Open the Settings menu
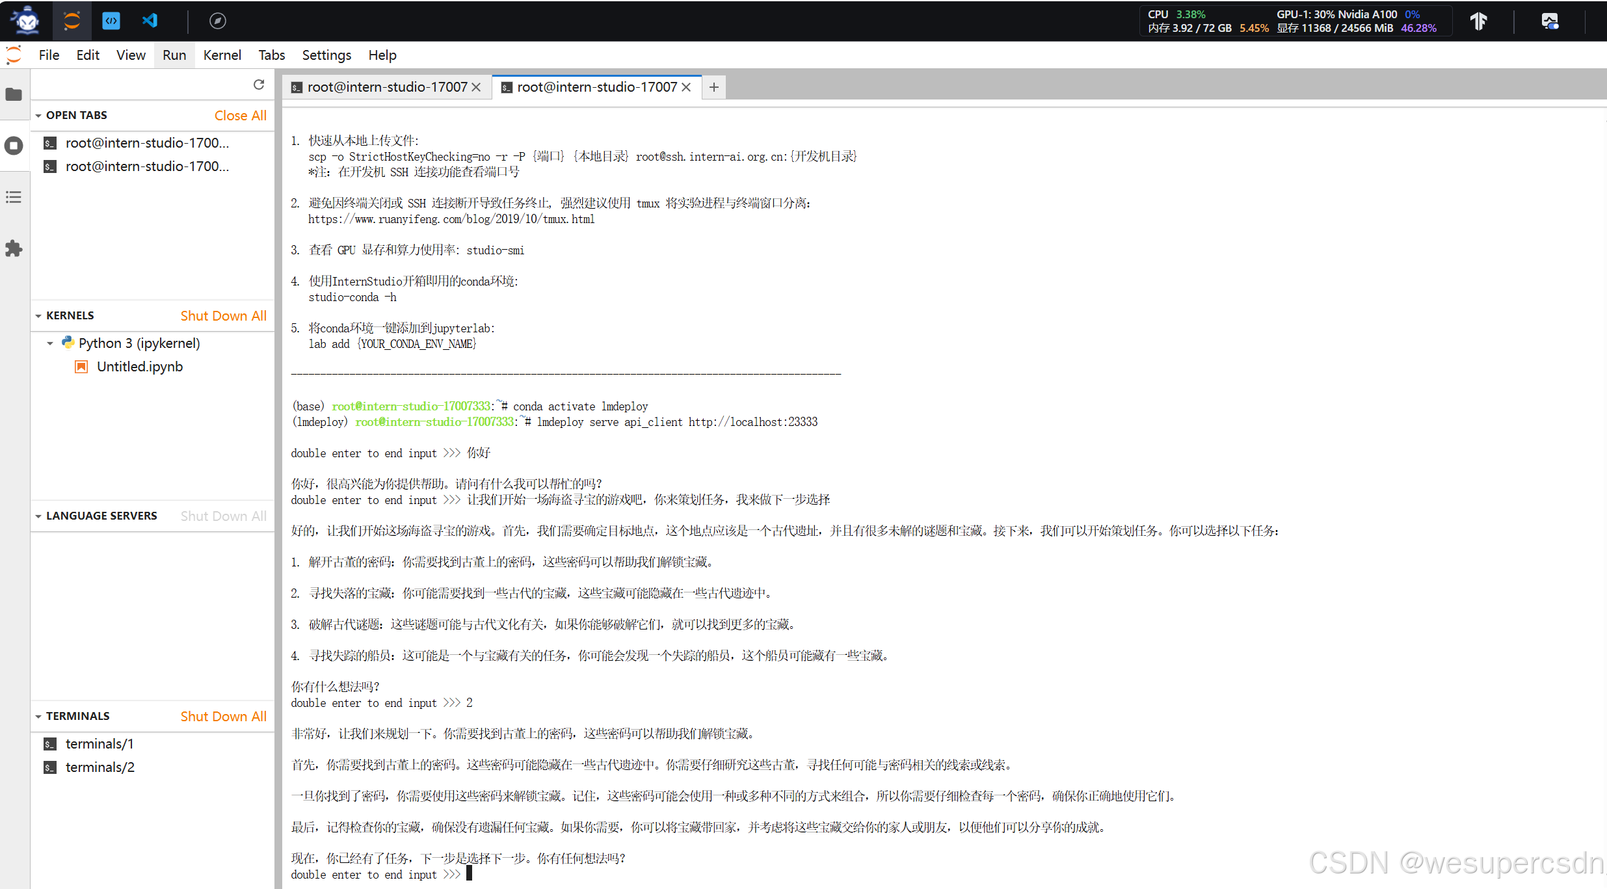This screenshot has width=1607, height=889. [326, 55]
